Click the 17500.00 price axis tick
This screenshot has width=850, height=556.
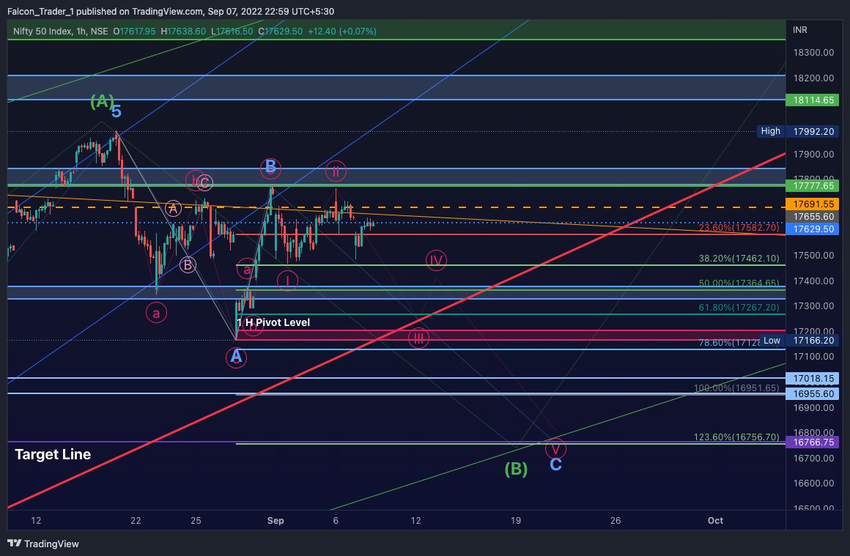(x=813, y=255)
